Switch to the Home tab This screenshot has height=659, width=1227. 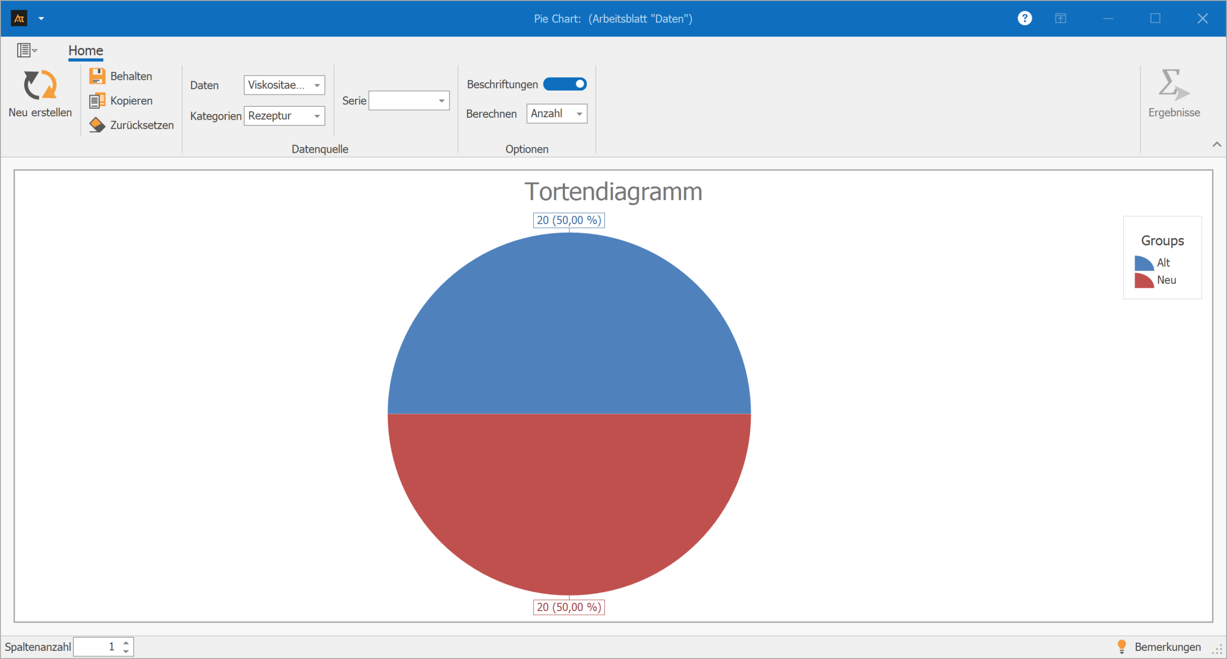(x=86, y=50)
